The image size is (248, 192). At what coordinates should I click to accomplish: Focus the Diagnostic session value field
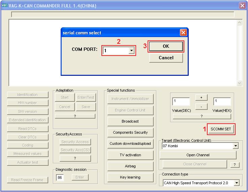pos(60,178)
